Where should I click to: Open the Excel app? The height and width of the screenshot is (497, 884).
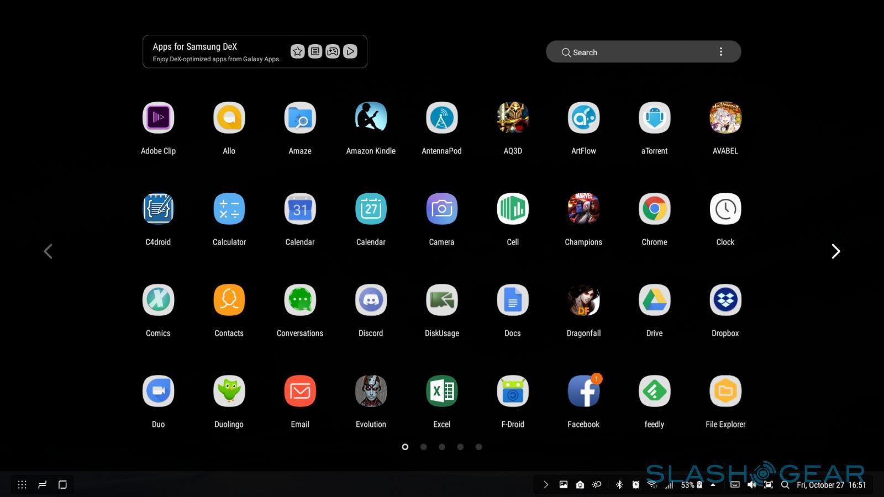coord(441,392)
